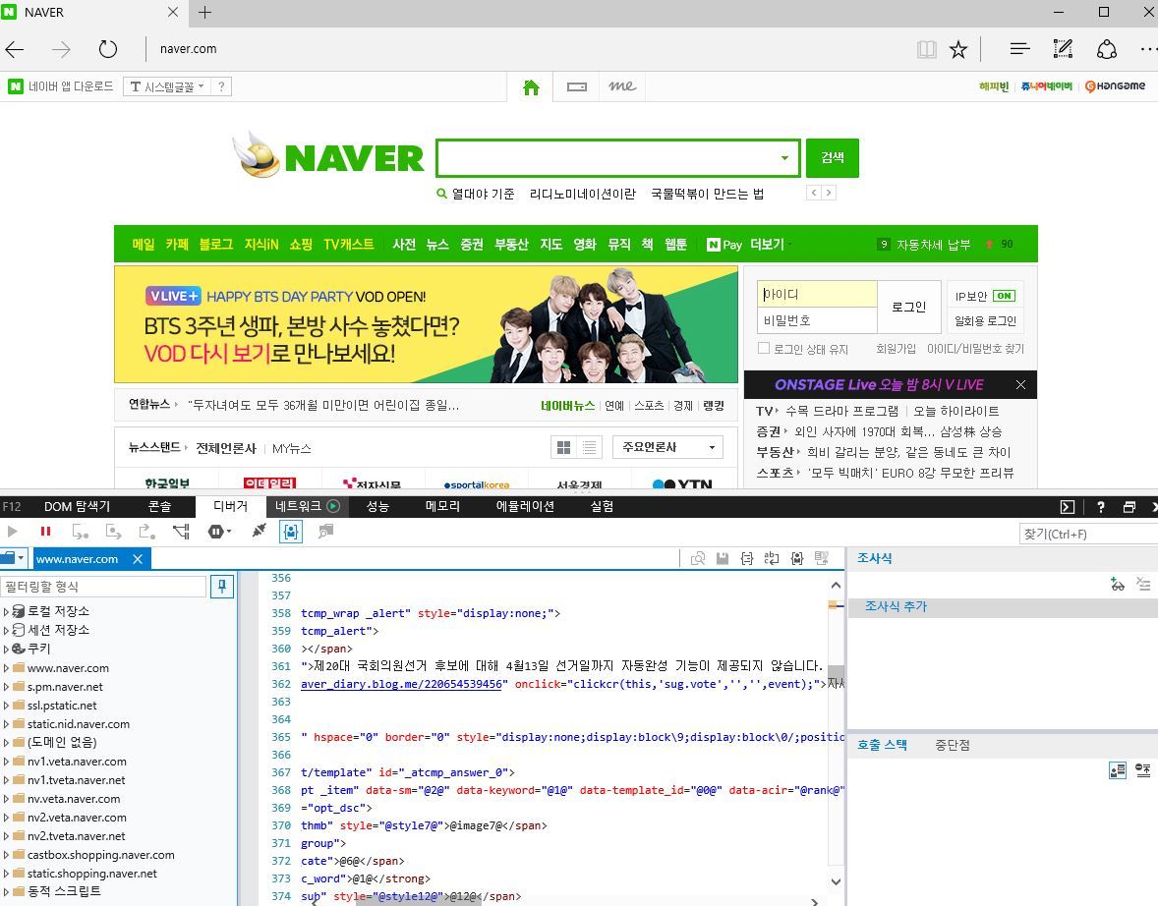Image resolution: width=1158 pixels, height=906 pixels.
Task: Open the console toggle icon in F12 bar
Action: pos(1068,506)
